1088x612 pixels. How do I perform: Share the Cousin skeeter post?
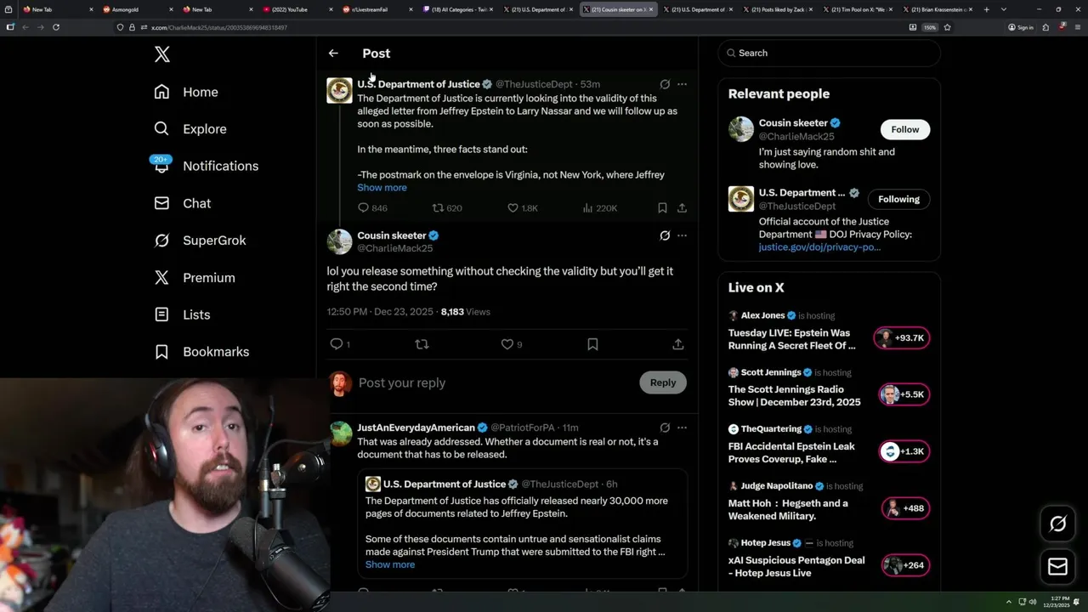tap(677, 344)
